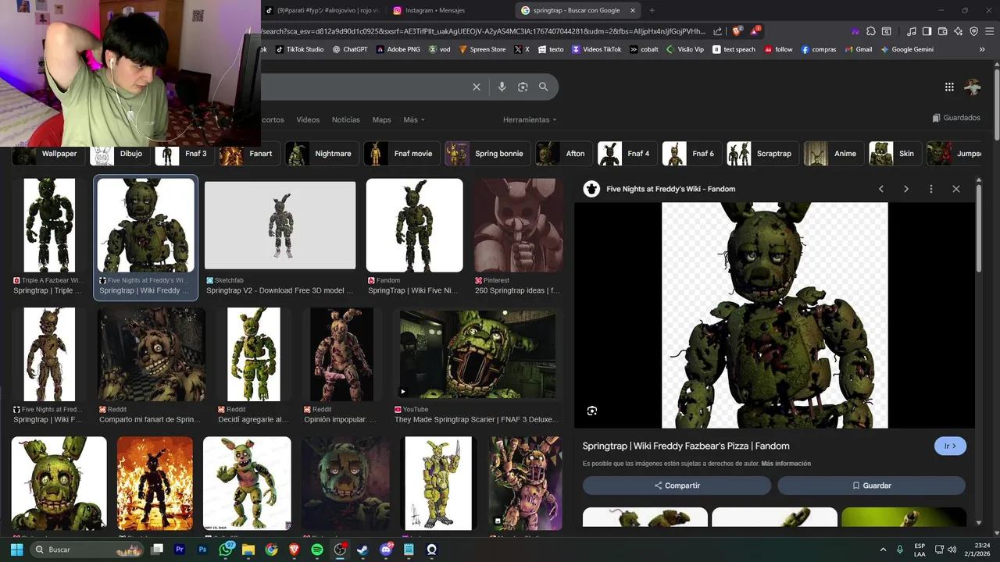This screenshot has width=1000, height=562.
Task: Click the Guardar button
Action: tap(871, 486)
